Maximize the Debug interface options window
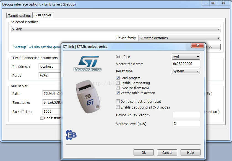Viewport: 232px width, 161px height. coord(213,3)
